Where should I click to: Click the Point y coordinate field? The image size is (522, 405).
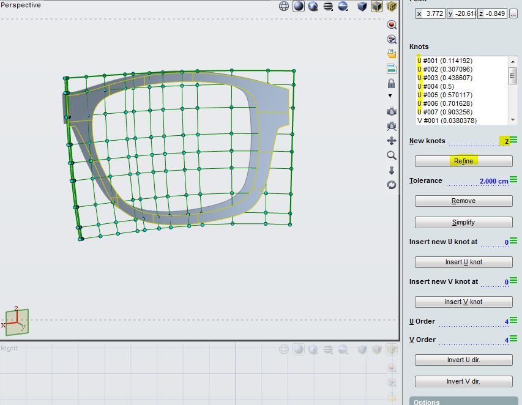tap(461, 13)
